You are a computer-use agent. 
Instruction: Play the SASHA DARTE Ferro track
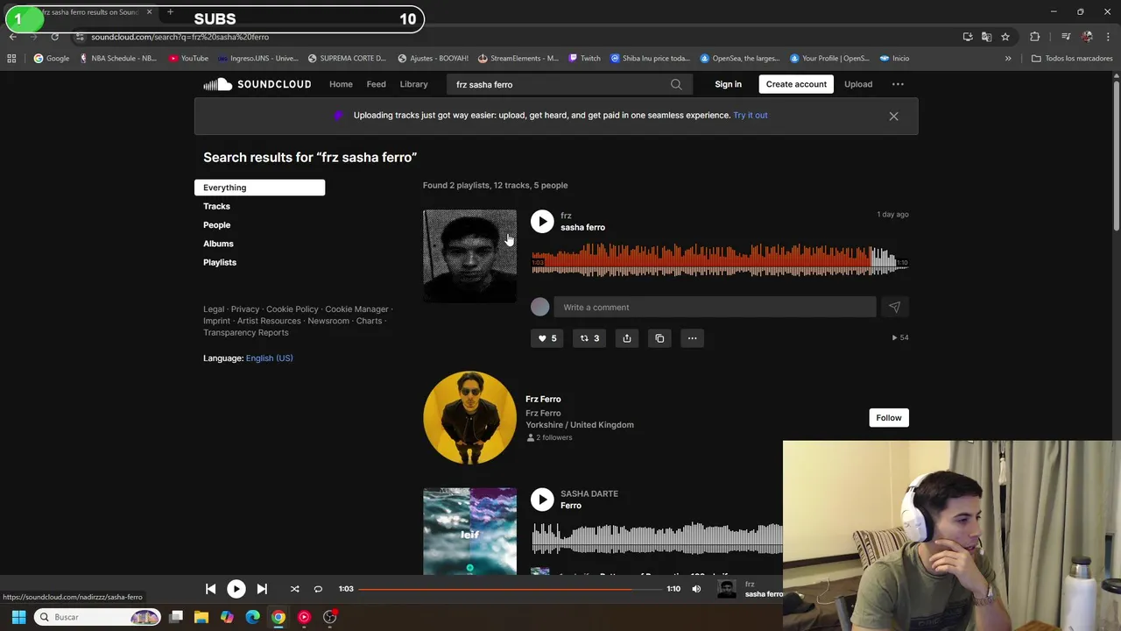pos(542,500)
